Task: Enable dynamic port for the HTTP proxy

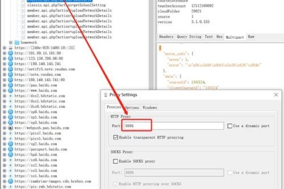Action: 230,126
